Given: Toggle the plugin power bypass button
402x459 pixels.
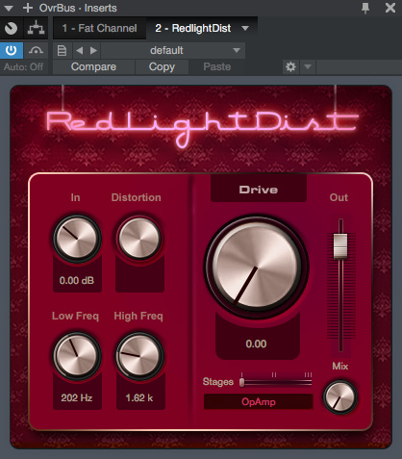Looking at the screenshot, I should [12, 50].
